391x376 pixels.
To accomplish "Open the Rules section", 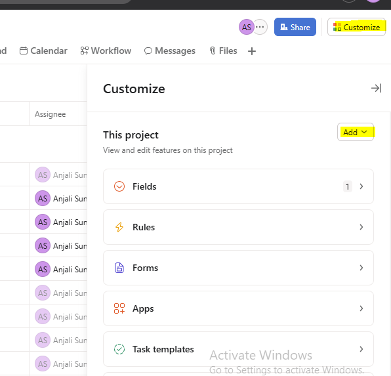I will click(238, 227).
